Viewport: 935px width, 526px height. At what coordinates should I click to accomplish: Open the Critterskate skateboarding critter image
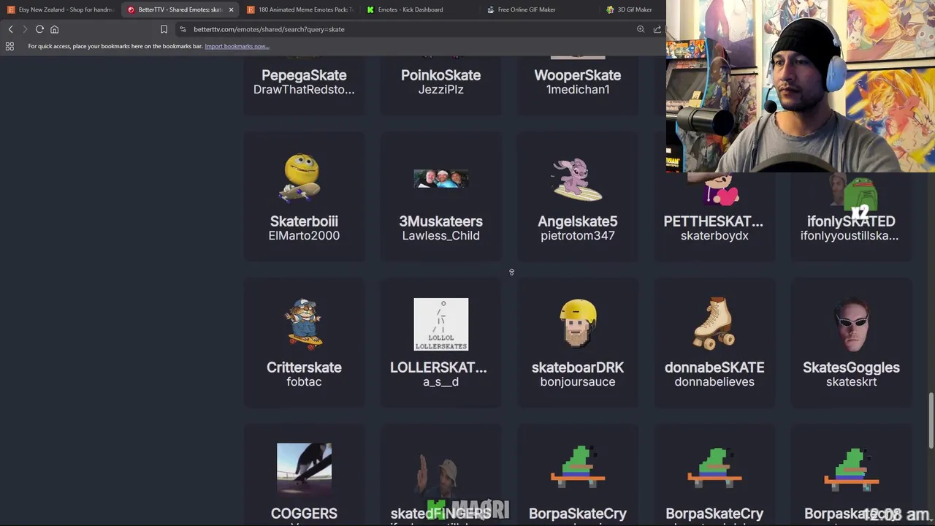tap(304, 324)
